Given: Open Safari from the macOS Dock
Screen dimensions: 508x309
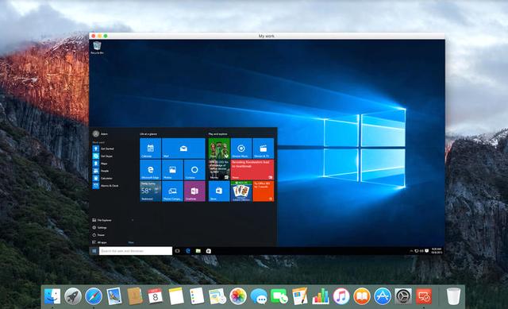Looking at the screenshot, I should point(94,296).
